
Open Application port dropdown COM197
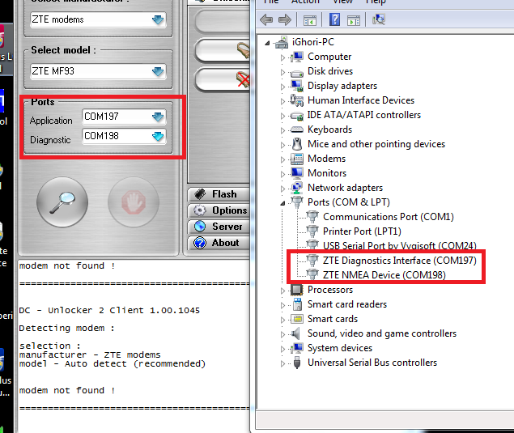point(124,117)
